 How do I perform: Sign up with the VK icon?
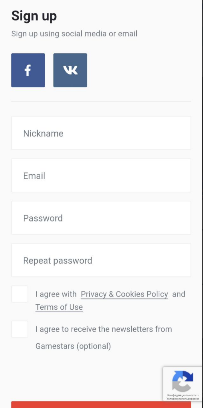click(x=70, y=70)
